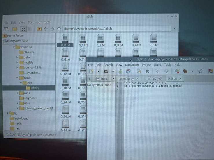Switch to detailed list view in file manager
Screen dimensions: 214x160
click(30, 29)
